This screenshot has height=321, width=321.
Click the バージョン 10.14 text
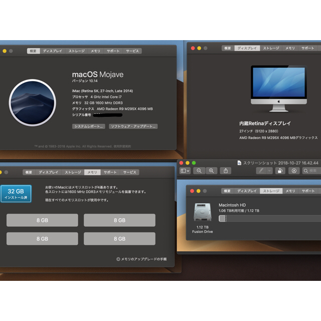[85, 81]
